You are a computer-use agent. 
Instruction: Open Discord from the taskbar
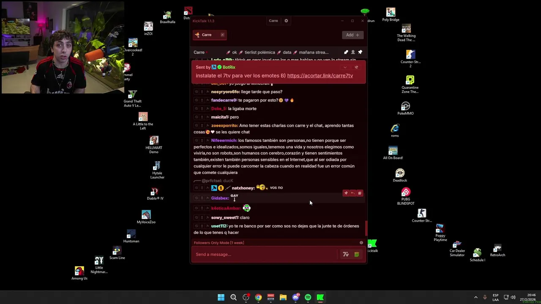point(295,297)
